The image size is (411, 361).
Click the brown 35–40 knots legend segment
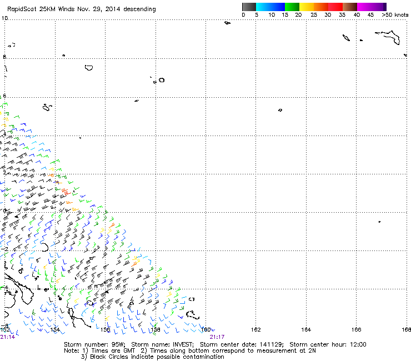(x=350, y=7)
